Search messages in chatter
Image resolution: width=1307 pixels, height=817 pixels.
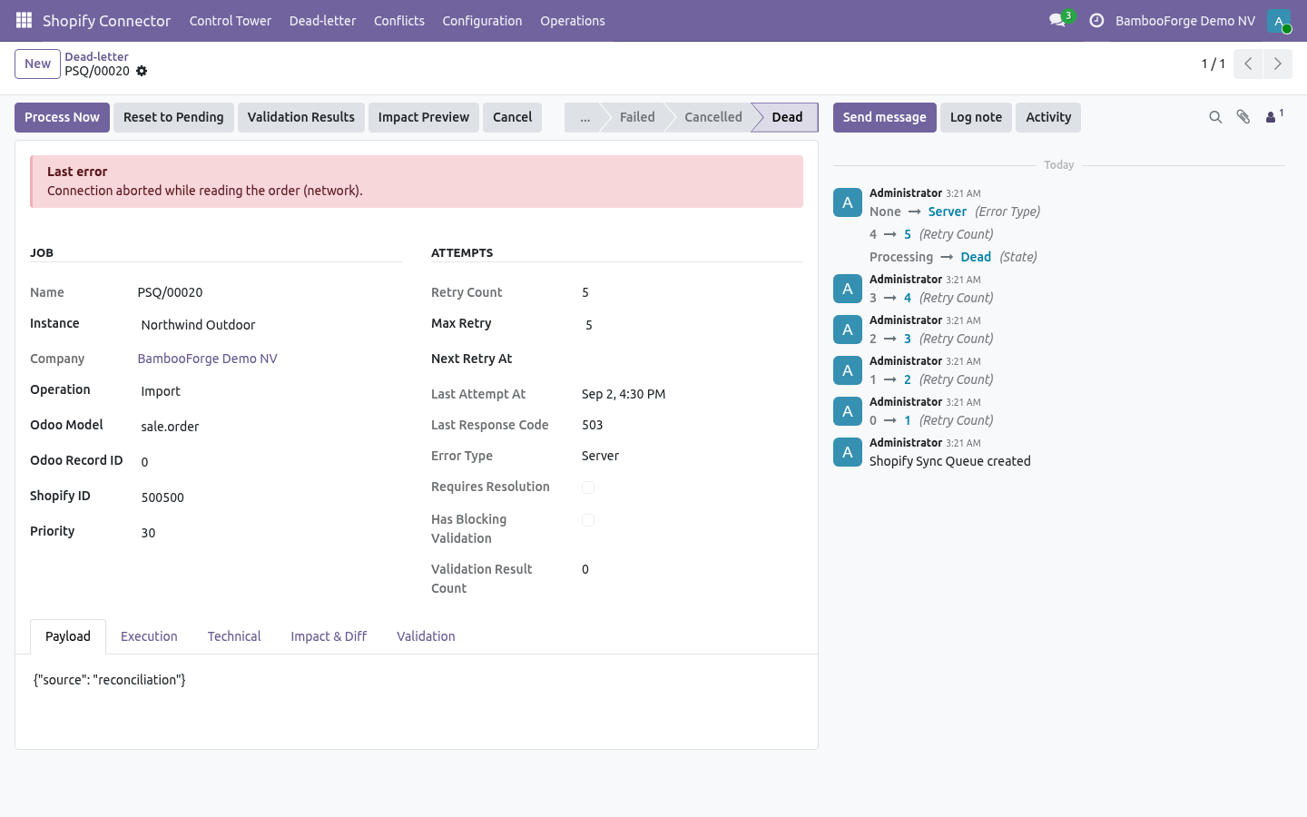coord(1215,117)
